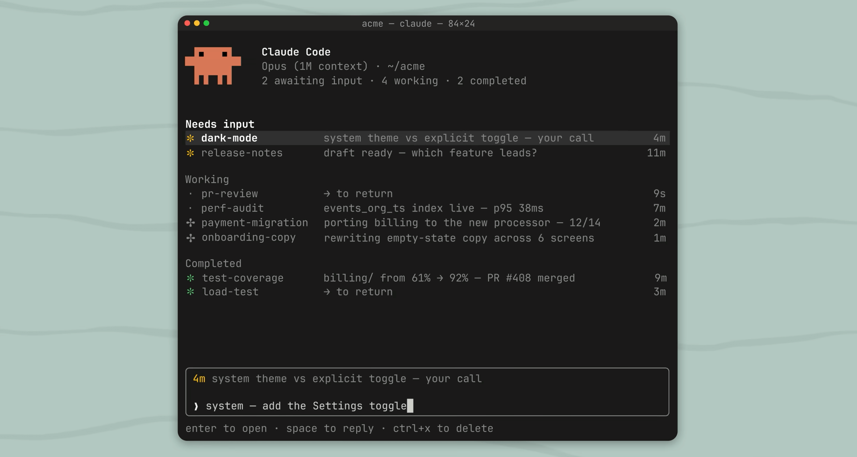Click the Completed section heading

tap(213, 263)
